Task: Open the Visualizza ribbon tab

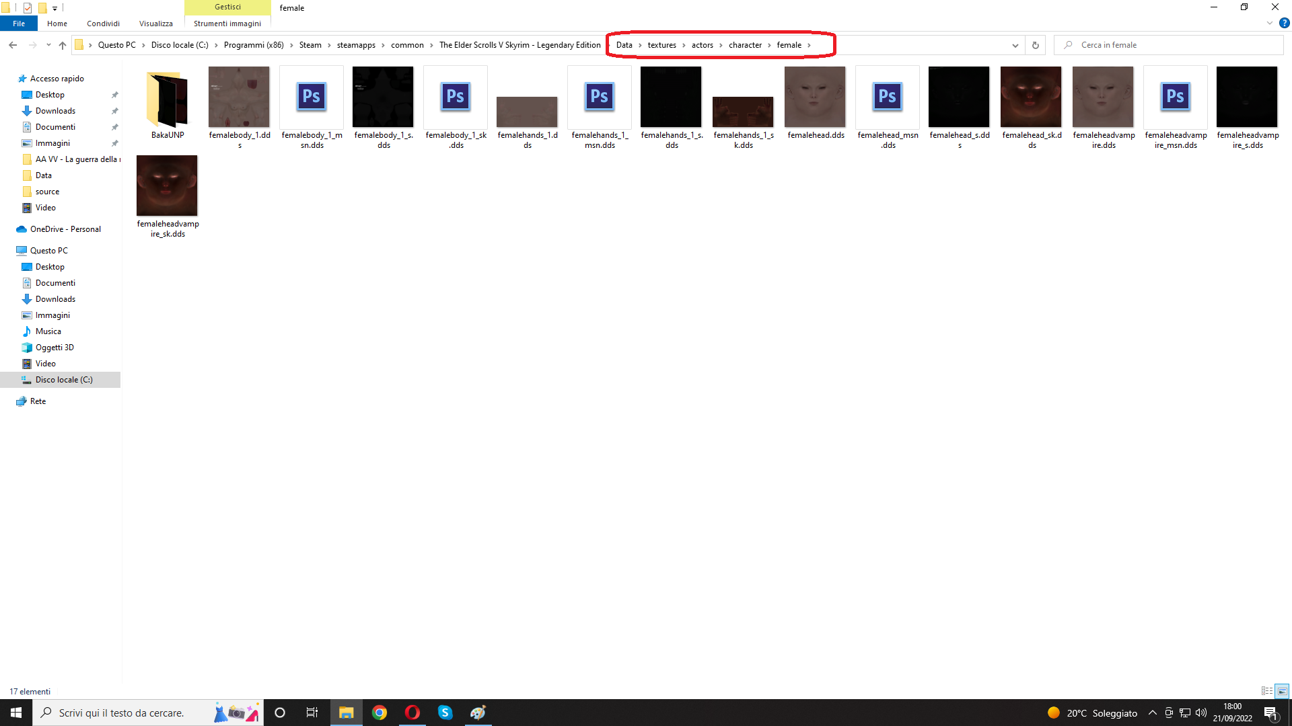Action: (156, 24)
